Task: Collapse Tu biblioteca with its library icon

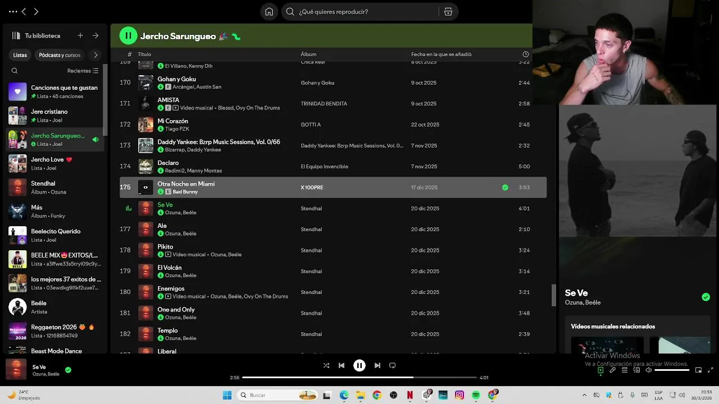Action: (16, 35)
